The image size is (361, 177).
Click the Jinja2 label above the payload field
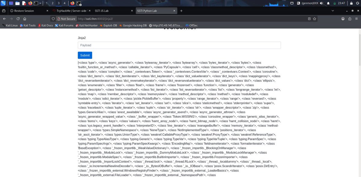click(x=82, y=38)
